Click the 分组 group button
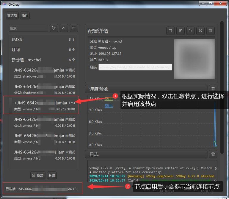229x199 pixels. (x=52, y=175)
